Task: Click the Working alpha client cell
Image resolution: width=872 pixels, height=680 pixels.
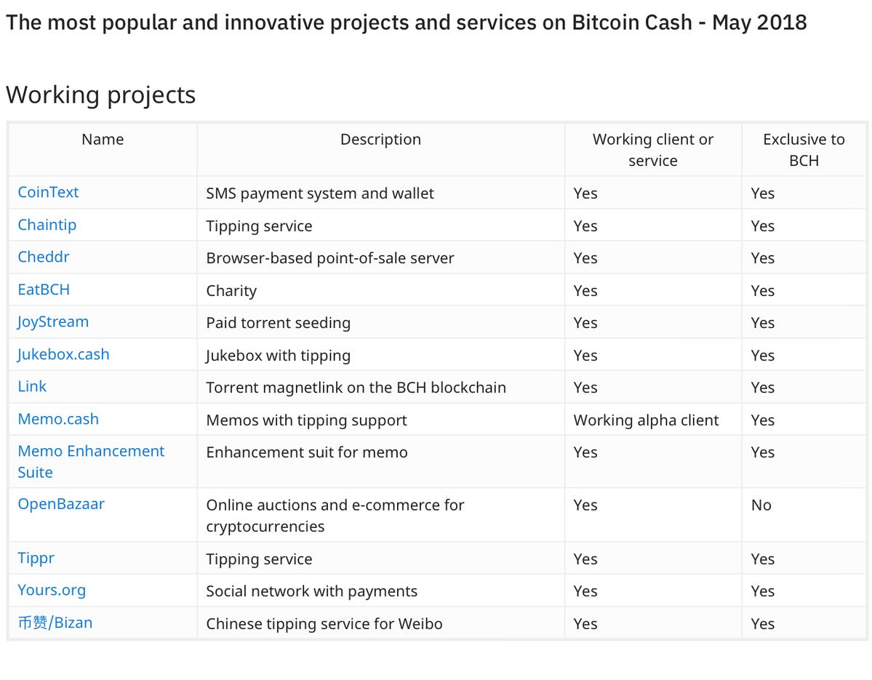Action: [647, 420]
